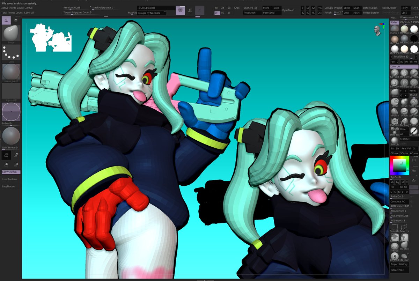
Task: Click the FocalShift right arrow
Action: click(x=416, y=56)
